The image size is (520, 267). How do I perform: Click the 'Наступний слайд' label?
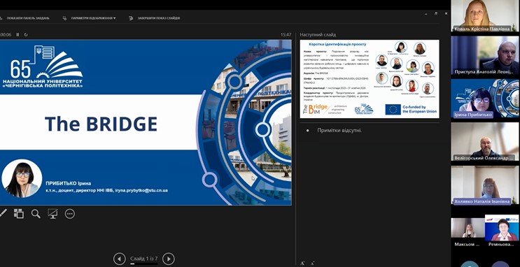(318, 34)
